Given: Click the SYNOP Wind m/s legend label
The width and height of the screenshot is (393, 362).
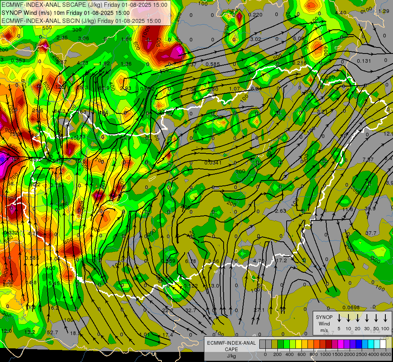Looking at the screenshot, I should tap(324, 323).
